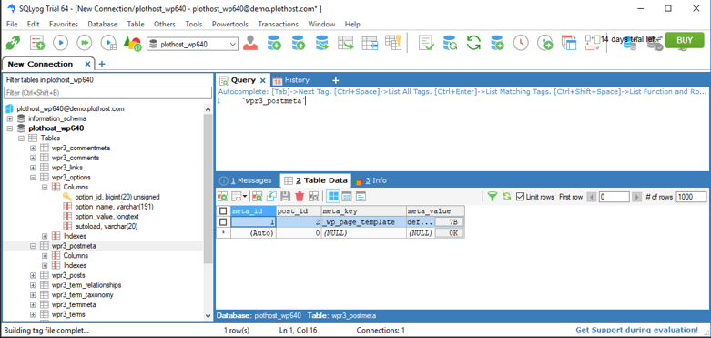Click the database backup up-arrow icon

coord(298,43)
